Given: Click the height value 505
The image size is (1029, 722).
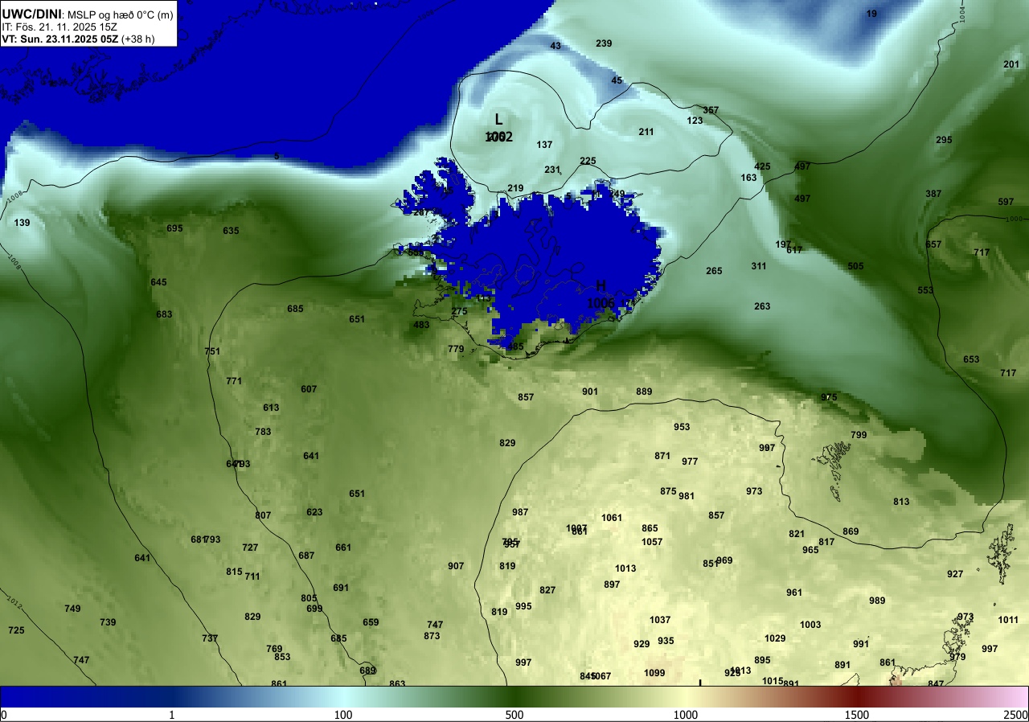Looking at the screenshot, I should (x=855, y=266).
